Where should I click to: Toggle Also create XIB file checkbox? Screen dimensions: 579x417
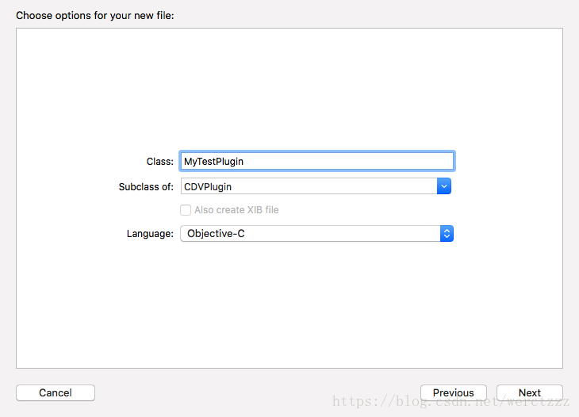[186, 210]
